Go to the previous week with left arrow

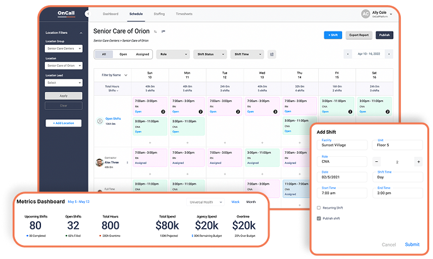click(347, 54)
